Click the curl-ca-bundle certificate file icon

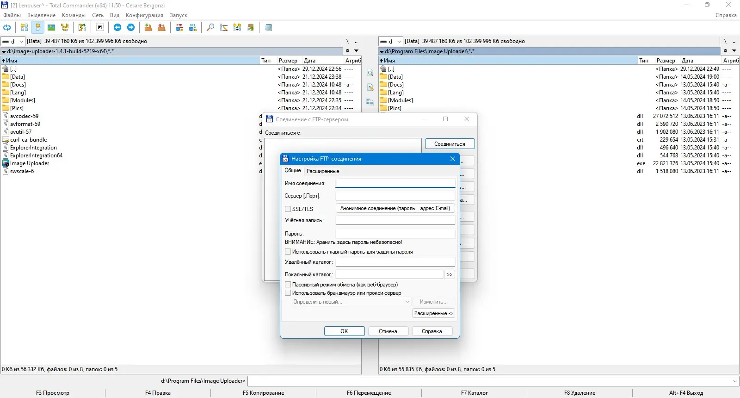tap(6, 140)
